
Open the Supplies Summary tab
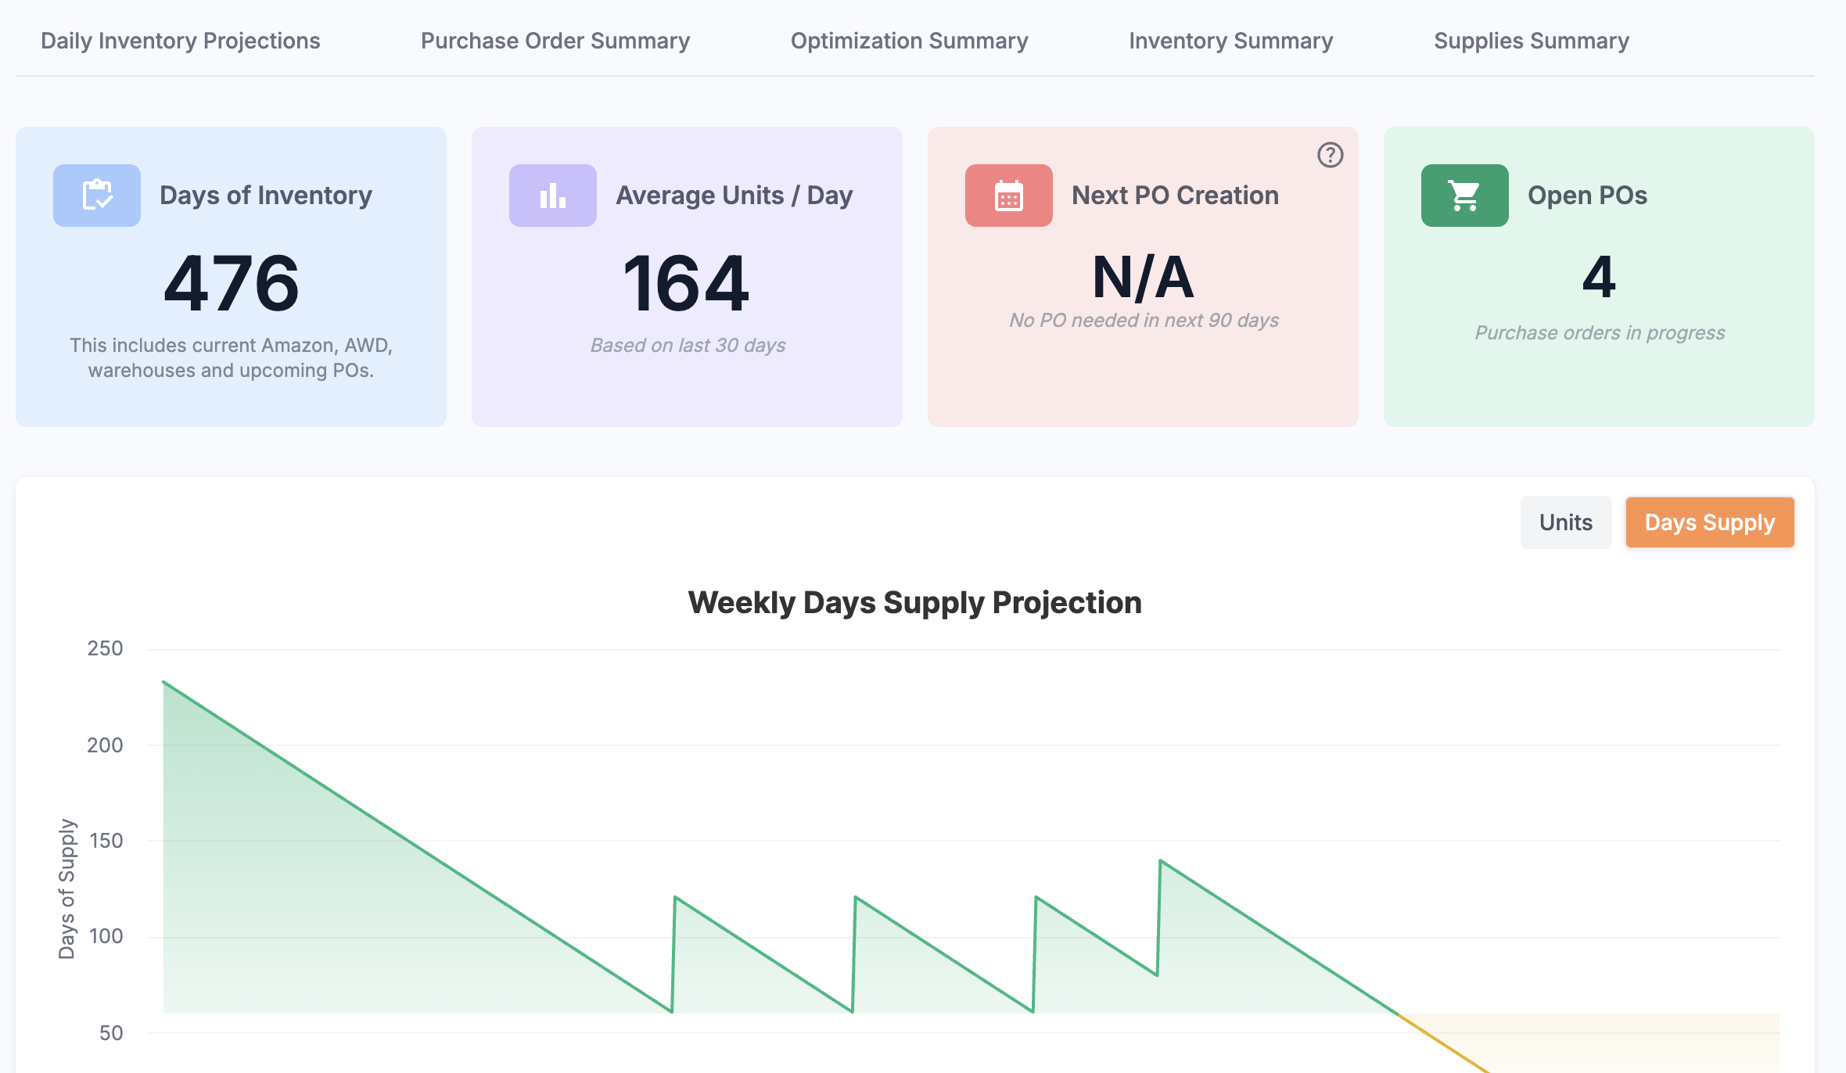coord(1531,41)
